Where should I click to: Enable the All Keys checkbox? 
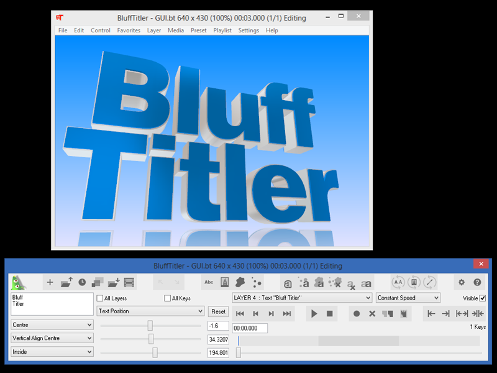tap(167, 298)
